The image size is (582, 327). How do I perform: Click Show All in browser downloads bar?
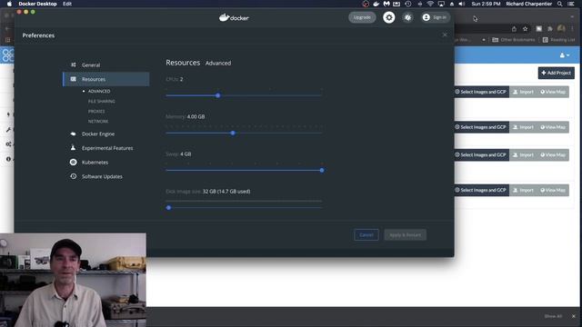553,316
